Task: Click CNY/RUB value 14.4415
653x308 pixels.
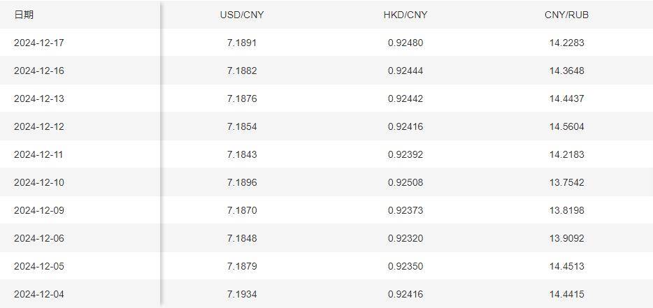Action: [x=566, y=294]
